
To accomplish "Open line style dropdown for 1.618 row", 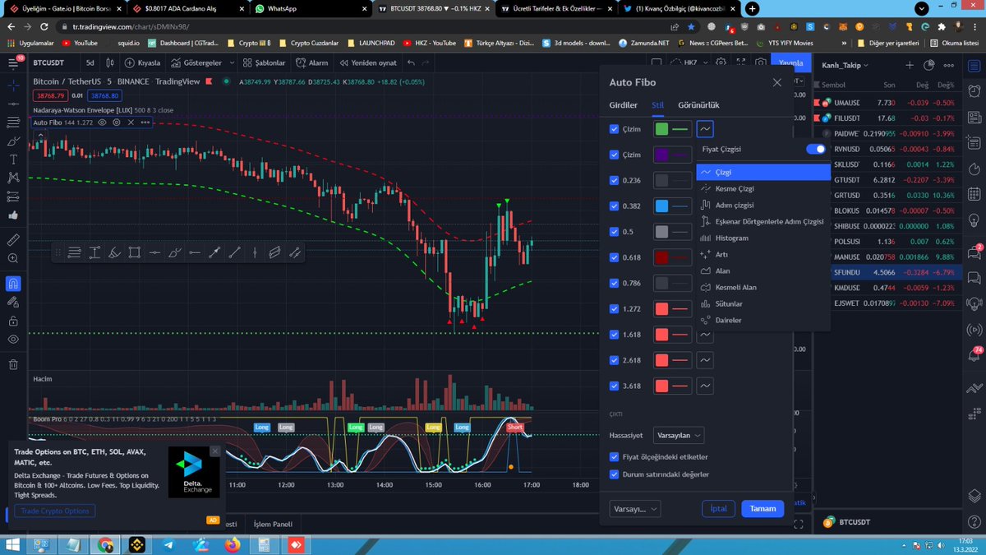I will [706, 335].
